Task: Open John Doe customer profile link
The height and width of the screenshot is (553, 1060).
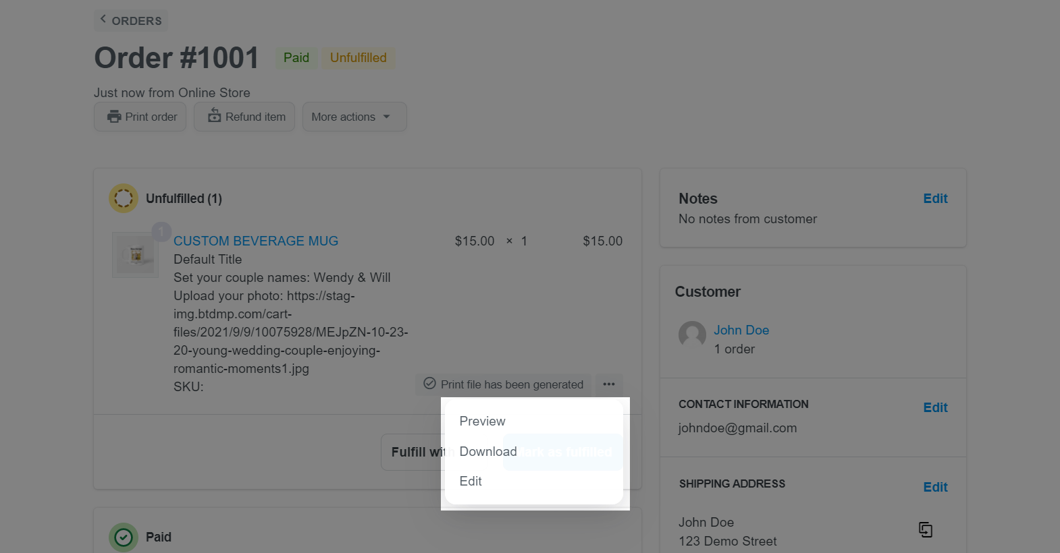Action: click(x=741, y=330)
